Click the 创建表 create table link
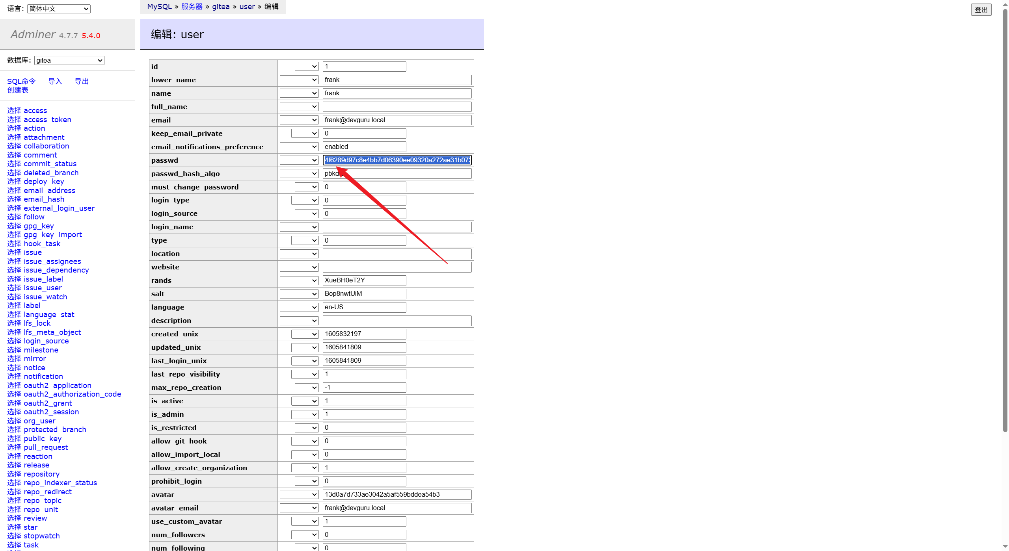 tap(18, 90)
